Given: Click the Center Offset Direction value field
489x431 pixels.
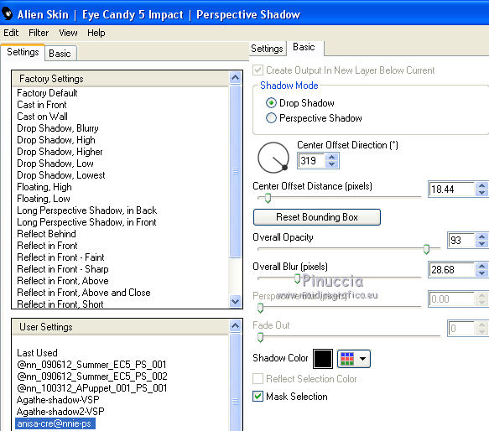Looking at the screenshot, I should 311,161.
